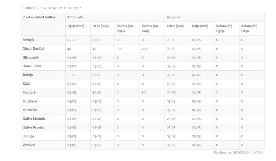This screenshot has height=161, width=276.
Task: Click the Jarinje border crossing name
Action: click(28, 75)
